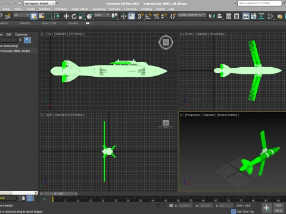
Task: Open the selection filter All dropdown
Action: (x=21, y=15)
